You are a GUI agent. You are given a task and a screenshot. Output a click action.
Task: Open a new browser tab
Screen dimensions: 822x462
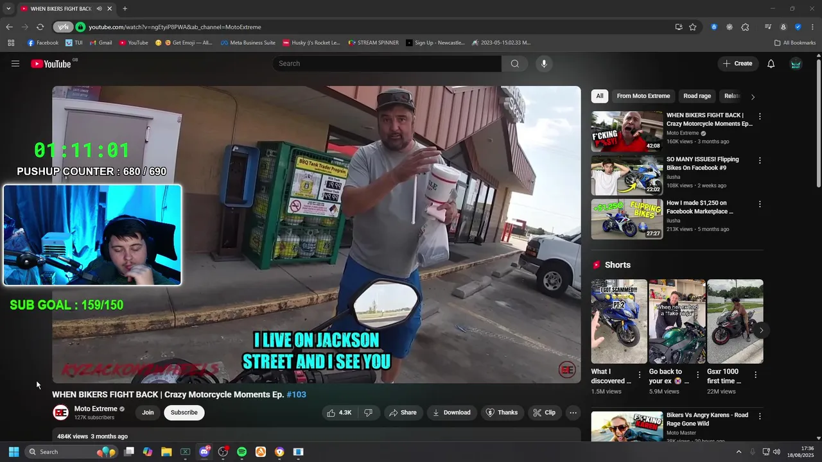(125, 9)
